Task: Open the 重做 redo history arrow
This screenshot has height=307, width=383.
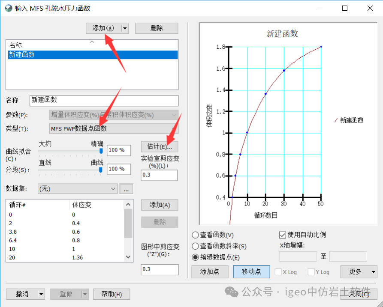Action: [x=85, y=294]
